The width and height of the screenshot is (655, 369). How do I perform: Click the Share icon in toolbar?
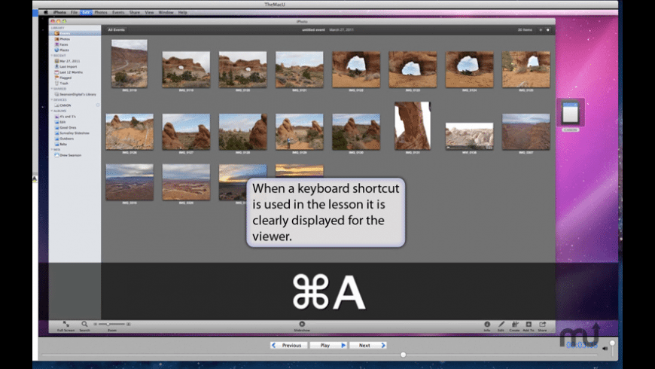(x=542, y=324)
